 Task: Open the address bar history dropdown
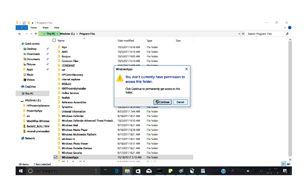pos(239,34)
